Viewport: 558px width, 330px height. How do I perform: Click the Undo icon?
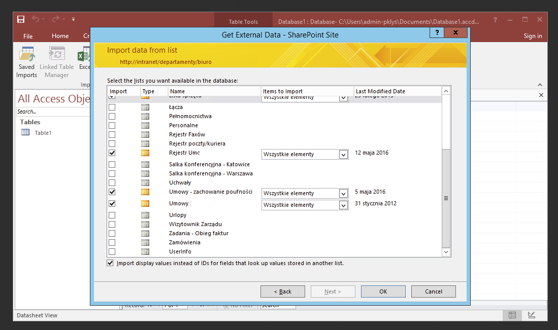[36, 19]
